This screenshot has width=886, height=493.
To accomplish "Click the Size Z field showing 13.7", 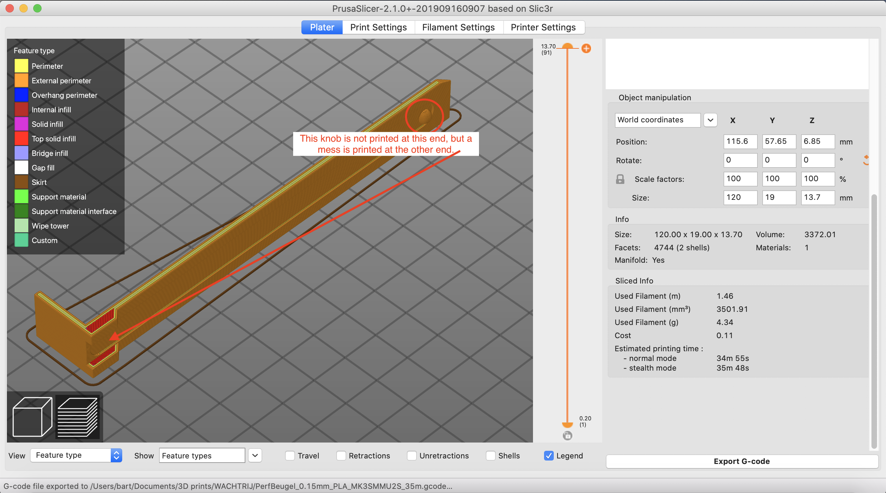I will [818, 197].
